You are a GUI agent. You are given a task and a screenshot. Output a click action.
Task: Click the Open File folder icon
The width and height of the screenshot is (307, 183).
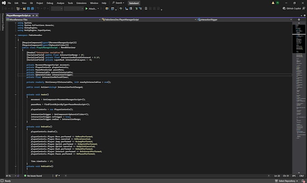coord(24,9)
